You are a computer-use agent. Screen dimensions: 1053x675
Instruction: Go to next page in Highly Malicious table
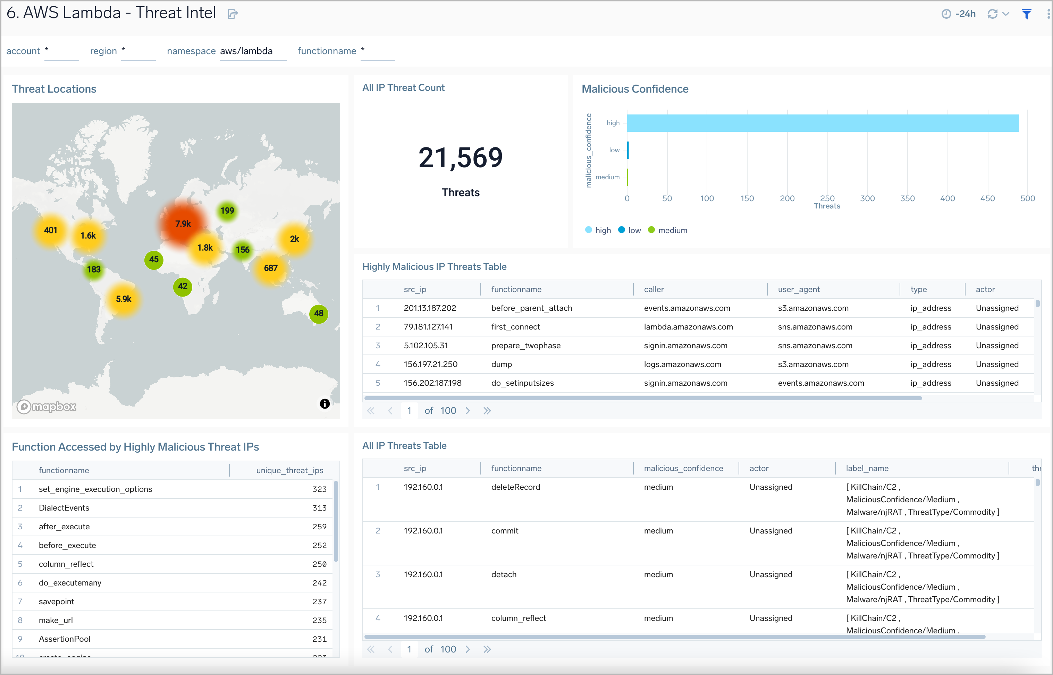tap(468, 411)
